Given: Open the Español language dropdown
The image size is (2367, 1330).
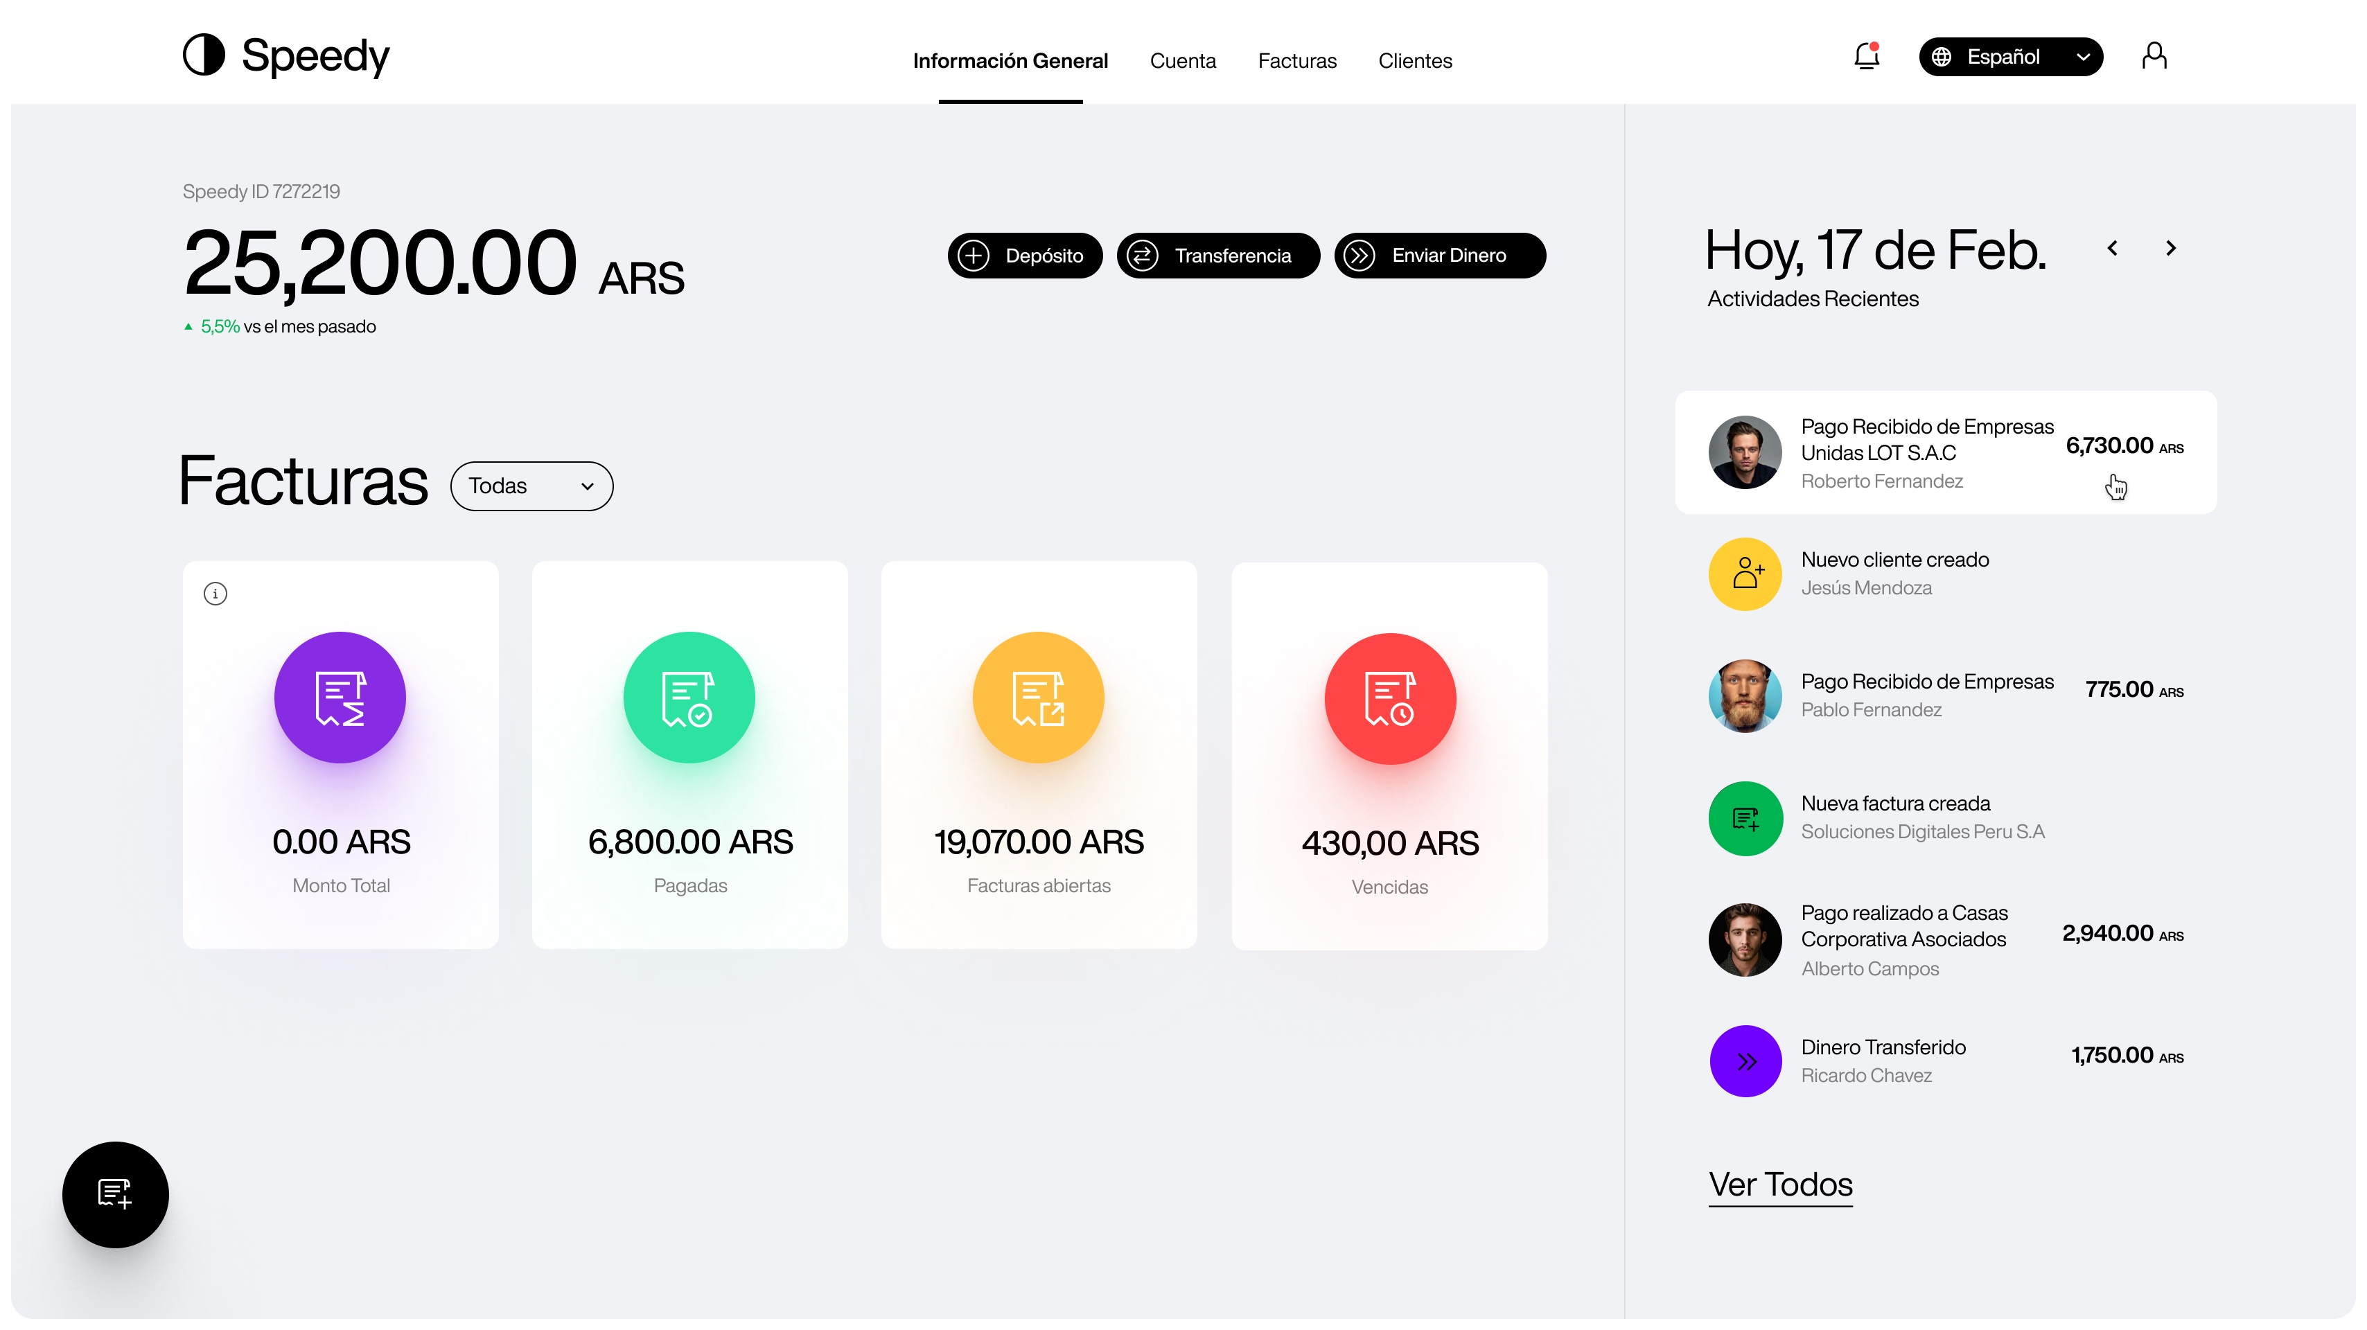Looking at the screenshot, I should (x=2010, y=57).
